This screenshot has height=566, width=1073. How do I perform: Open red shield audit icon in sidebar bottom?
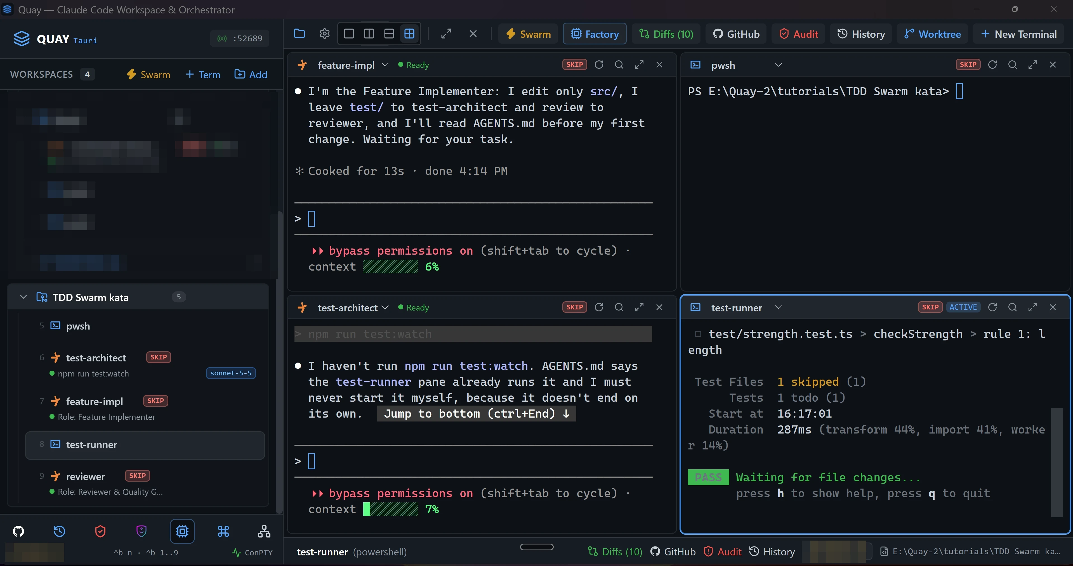click(x=100, y=531)
